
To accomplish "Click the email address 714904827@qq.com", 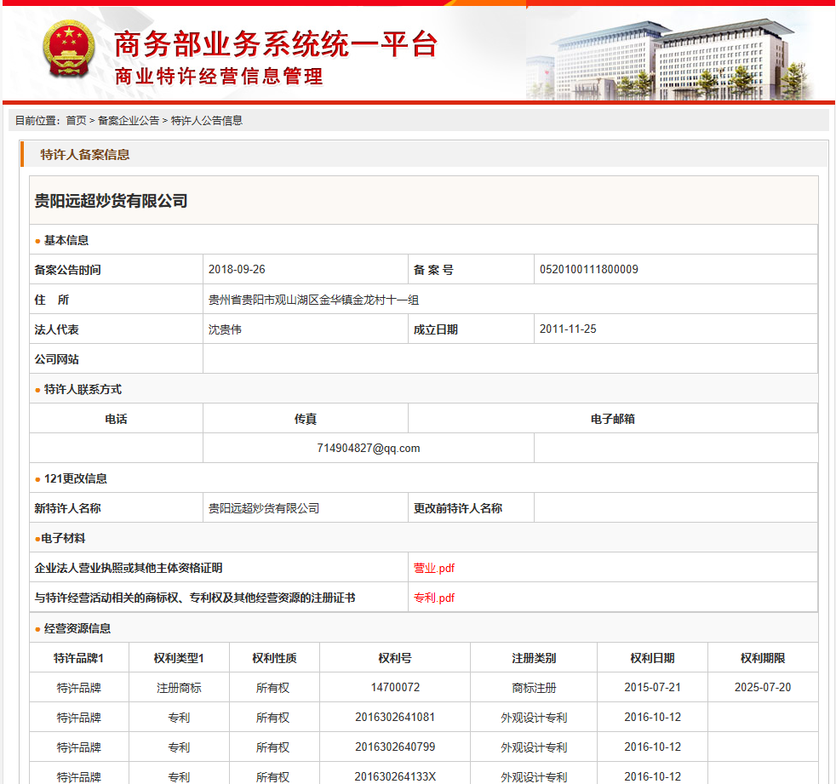I will pyautogui.click(x=368, y=449).
